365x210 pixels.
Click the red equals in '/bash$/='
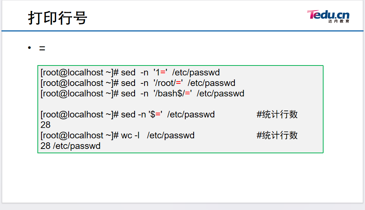tap(187, 93)
